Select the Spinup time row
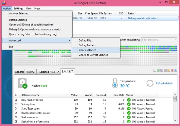This screenshot has width=180, height=126. [x=94, y=104]
